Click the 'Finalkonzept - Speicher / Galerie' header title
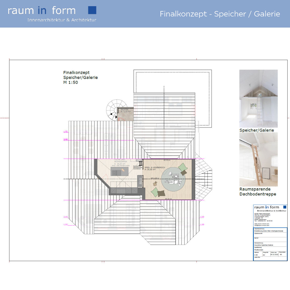This screenshot has width=290, height=290. coord(220,14)
